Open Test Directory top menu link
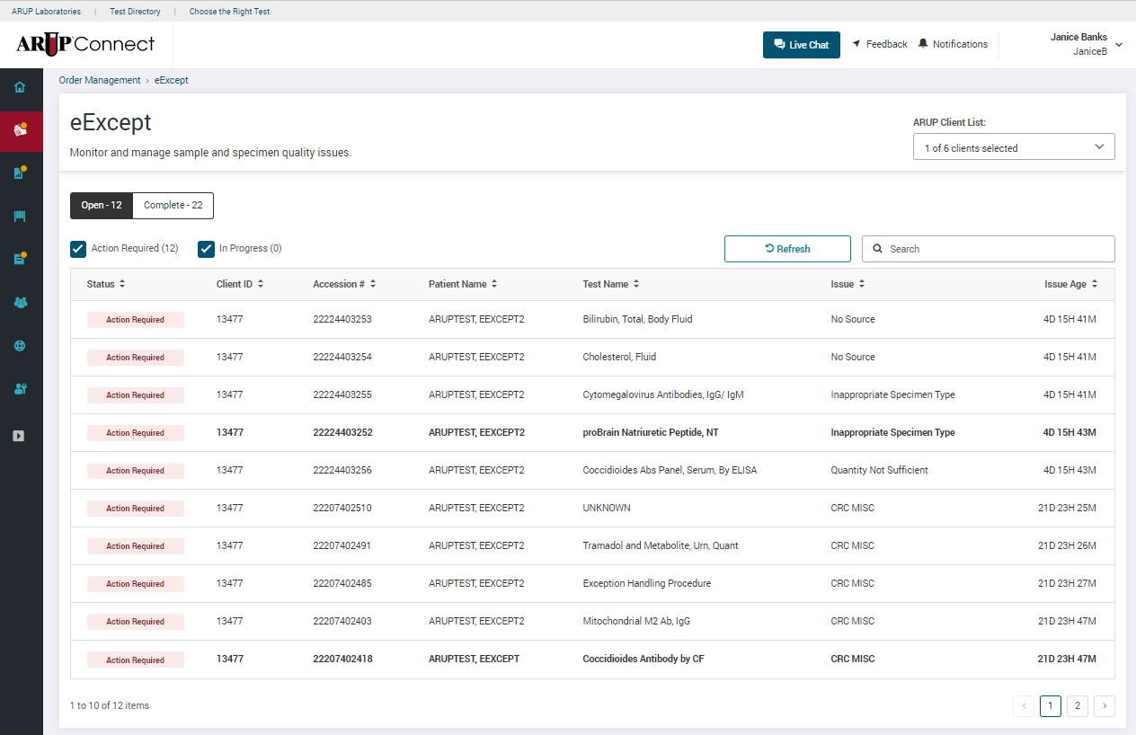The height and width of the screenshot is (735, 1136). coord(135,12)
